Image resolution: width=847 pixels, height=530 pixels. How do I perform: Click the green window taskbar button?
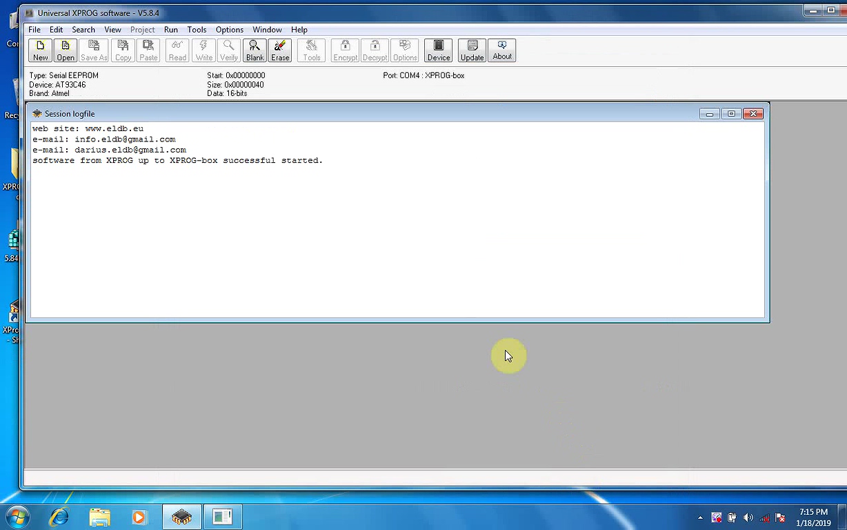point(222,516)
